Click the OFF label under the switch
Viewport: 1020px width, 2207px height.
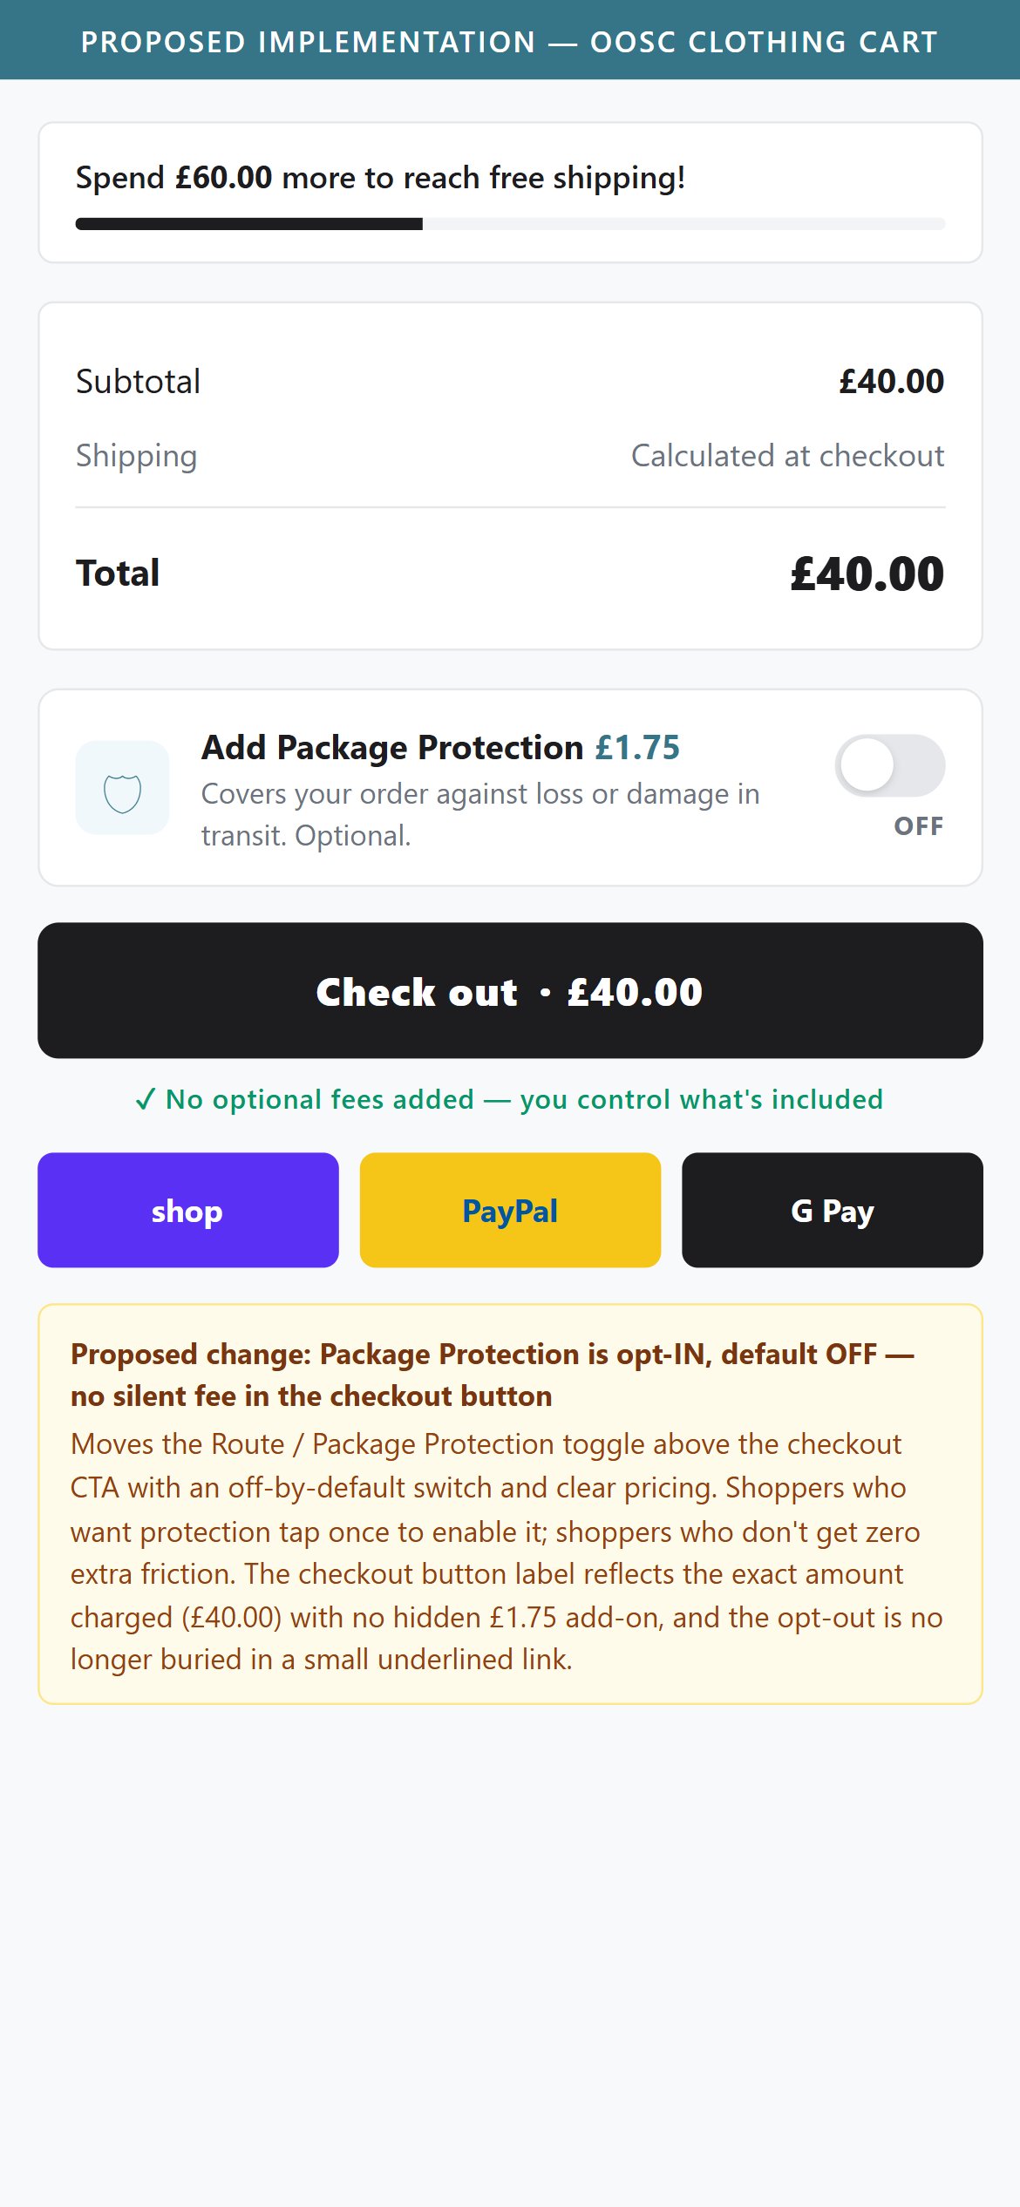coord(919,826)
